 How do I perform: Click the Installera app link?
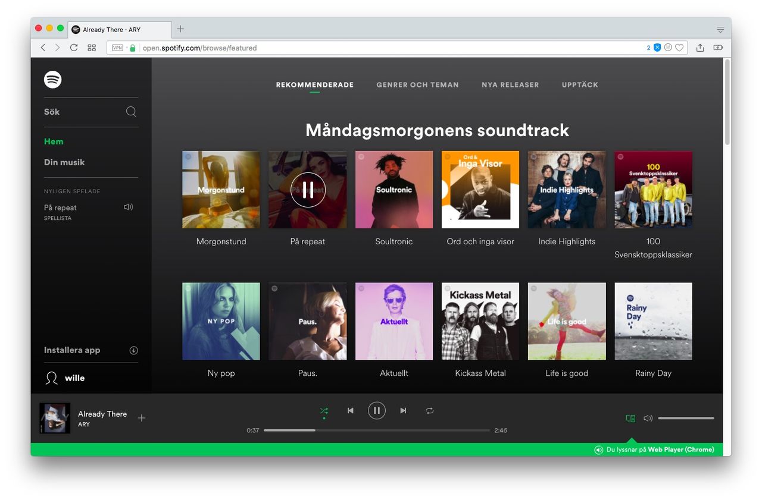72,350
